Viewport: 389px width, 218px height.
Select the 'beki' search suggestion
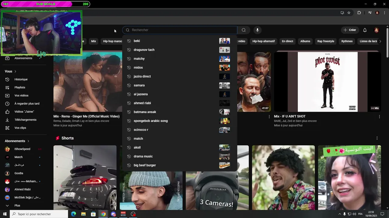click(180, 41)
